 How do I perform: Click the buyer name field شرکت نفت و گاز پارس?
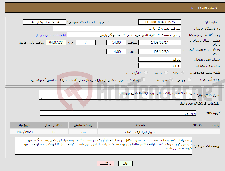[x=117, y=29]
